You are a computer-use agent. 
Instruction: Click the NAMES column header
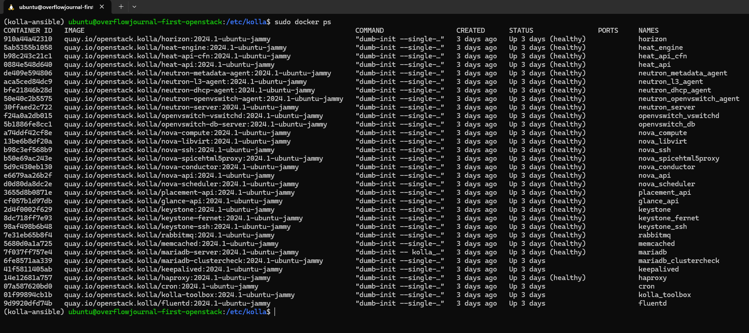(648, 31)
